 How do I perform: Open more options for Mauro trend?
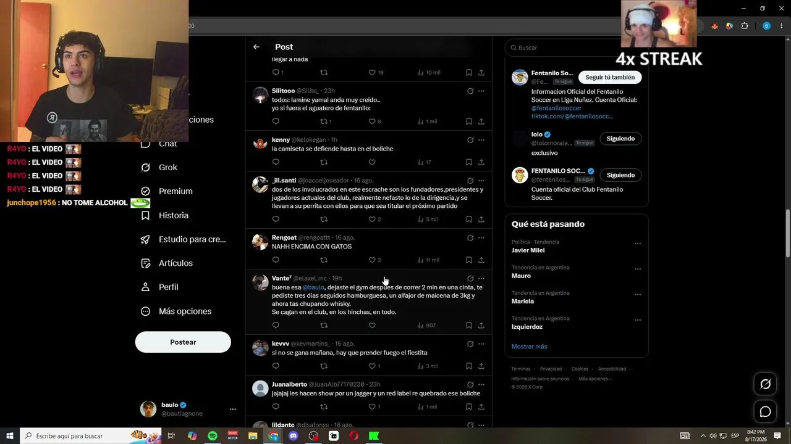click(x=638, y=269)
